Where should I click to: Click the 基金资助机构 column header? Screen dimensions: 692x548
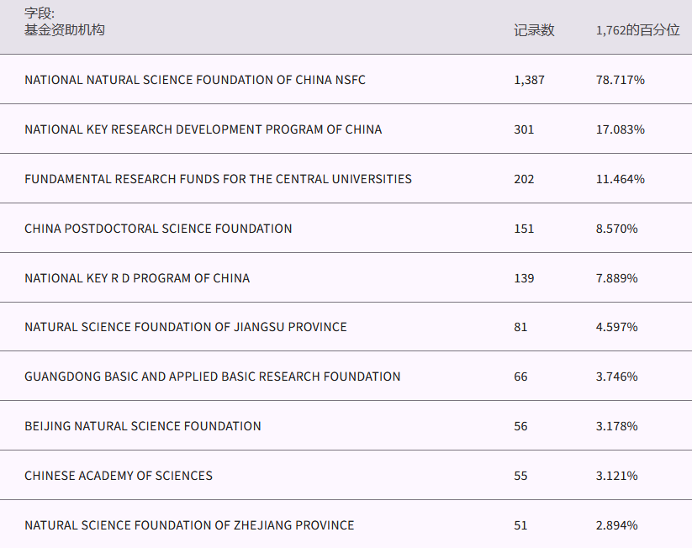pos(65,30)
